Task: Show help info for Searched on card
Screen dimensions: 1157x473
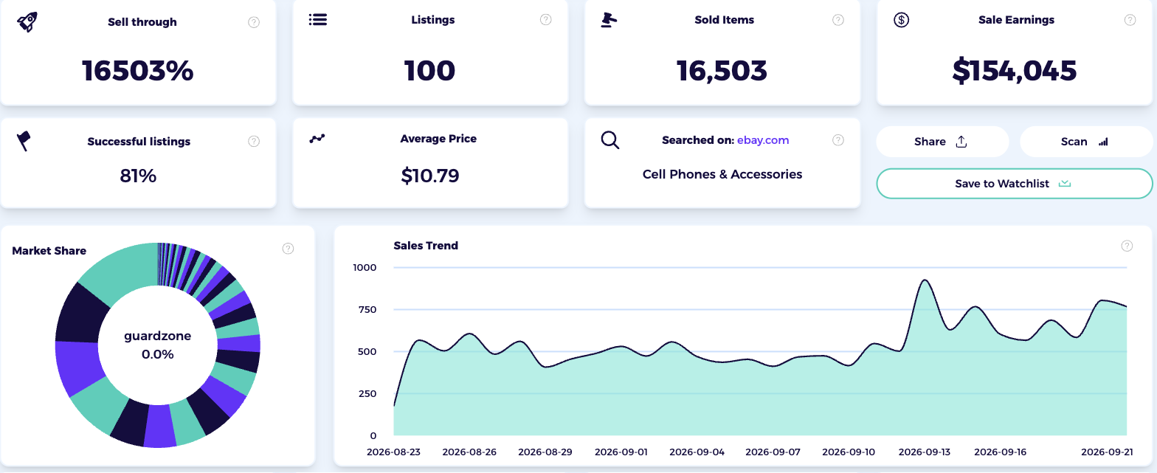Action: [x=838, y=139]
